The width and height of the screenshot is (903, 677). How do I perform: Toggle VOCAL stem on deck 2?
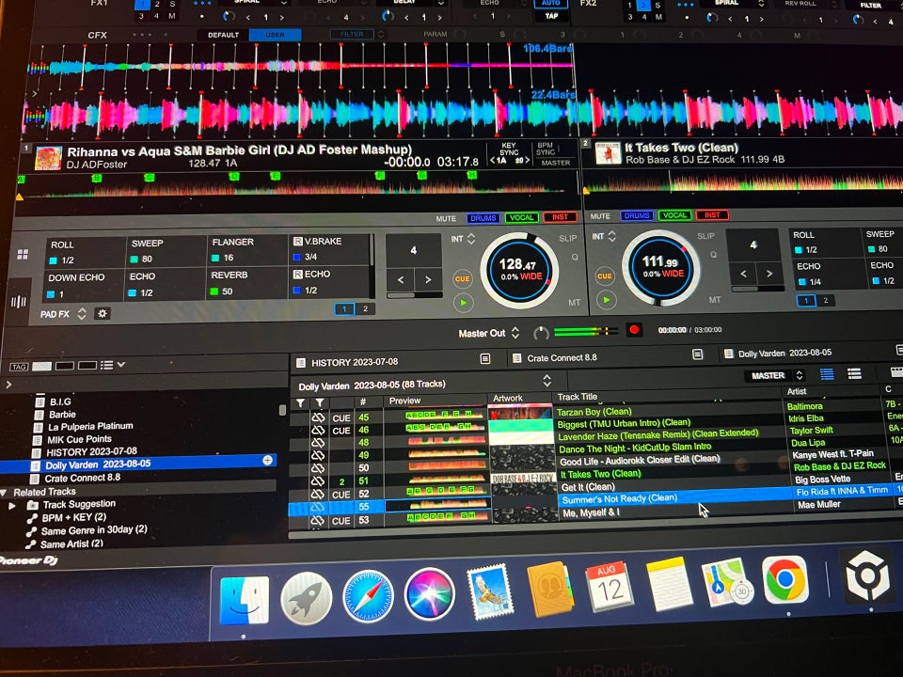(x=675, y=215)
